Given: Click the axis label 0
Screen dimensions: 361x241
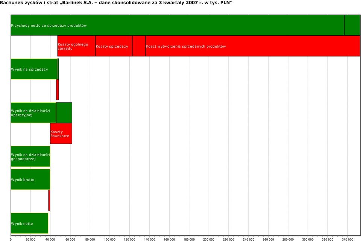Looking at the screenshot, I should click(x=11, y=239).
